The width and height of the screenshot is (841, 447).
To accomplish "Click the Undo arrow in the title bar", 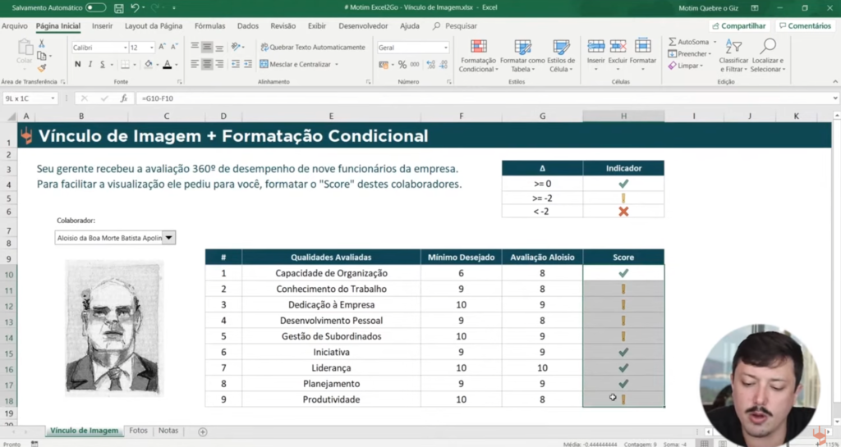I will click(135, 7).
